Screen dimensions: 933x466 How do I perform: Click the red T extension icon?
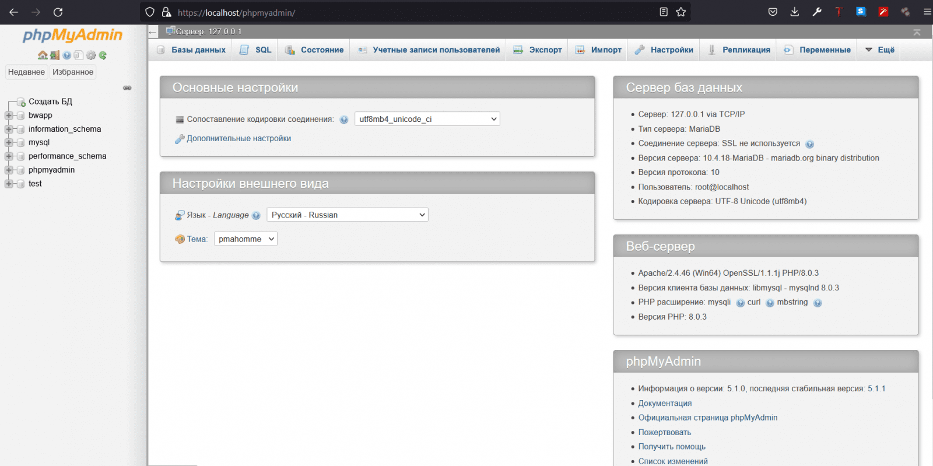coord(839,12)
